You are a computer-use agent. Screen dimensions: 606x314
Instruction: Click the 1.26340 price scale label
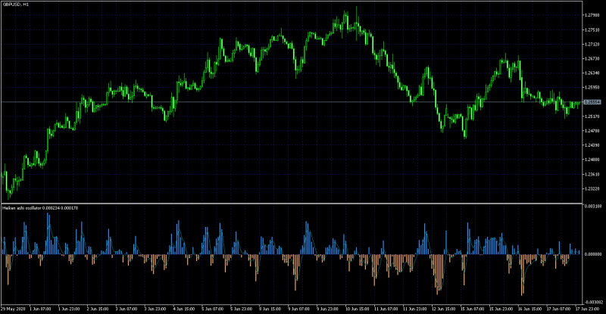pyautogui.click(x=592, y=73)
